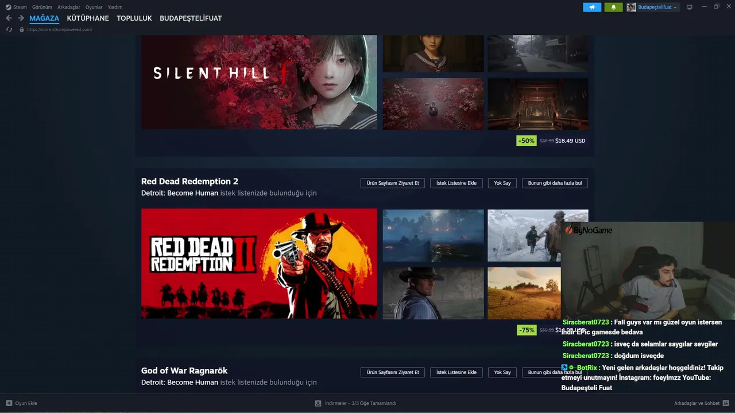The image size is (735, 413).
Task: Open Silent Hill foggy street screenshot
Action: point(538,54)
